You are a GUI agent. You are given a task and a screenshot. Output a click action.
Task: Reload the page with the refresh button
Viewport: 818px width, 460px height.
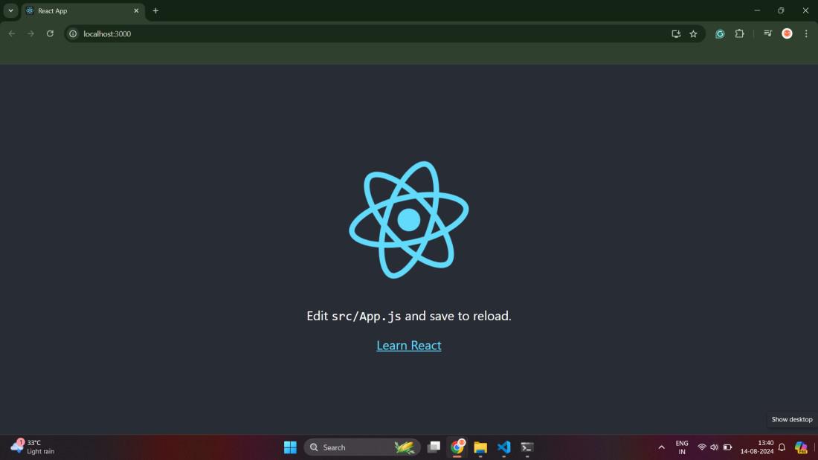coord(50,33)
